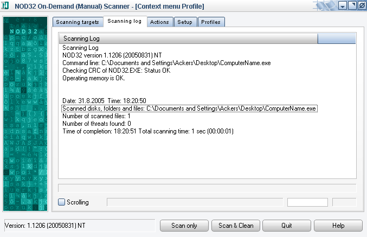Click the long progress bar above the Scrolling checkbox
367x237 pixels.
coord(207,188)
